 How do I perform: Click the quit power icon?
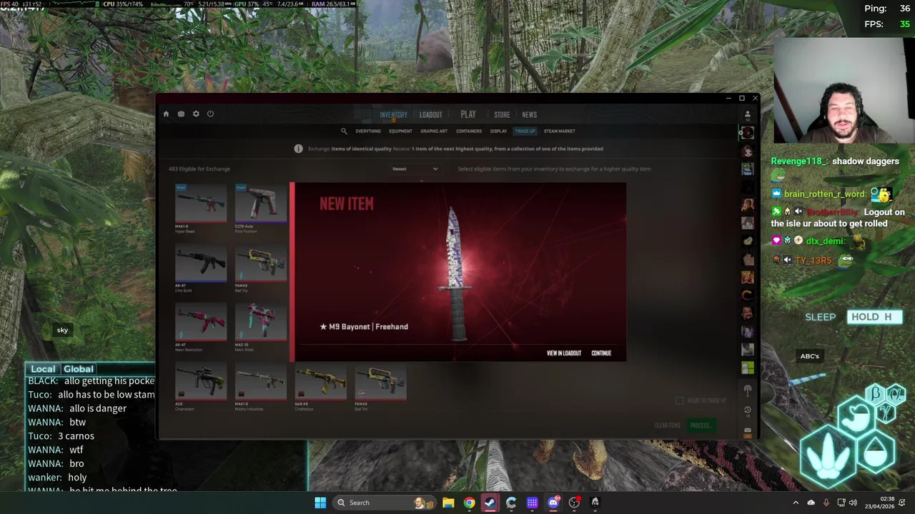pos(210,114)
